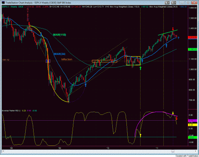This screenshot has height=157, width=199.
Task: Click the '0.80' RSI axis label
Action: (x=191, y=115)
